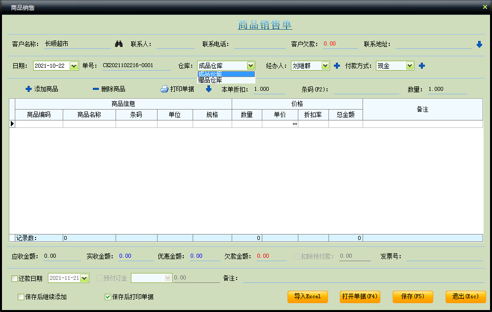Click the bottom 备注 input field

pyautogui.click(x=363, y=278)
